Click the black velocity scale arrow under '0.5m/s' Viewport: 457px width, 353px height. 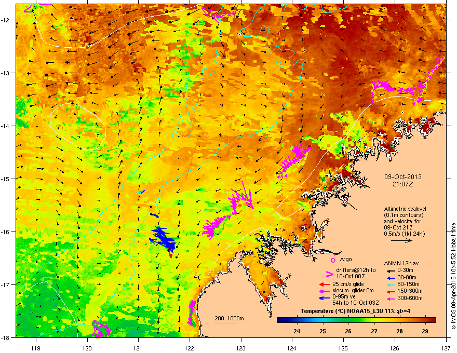401,240
